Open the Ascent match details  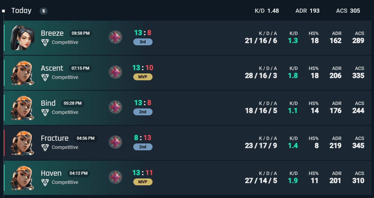52,68
